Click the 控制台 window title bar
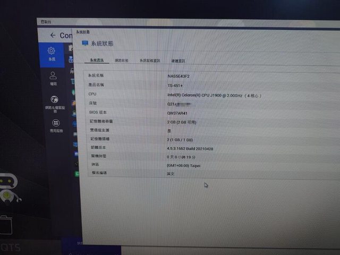 (x=159, y=22)
